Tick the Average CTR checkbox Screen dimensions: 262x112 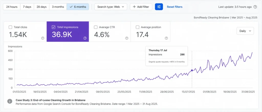click(x=96, y=27)
